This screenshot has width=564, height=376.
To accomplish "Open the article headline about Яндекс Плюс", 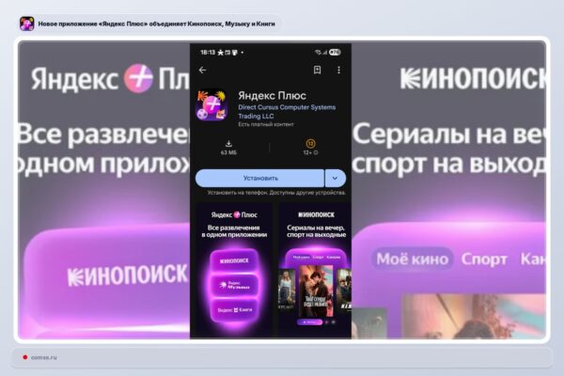I will point(156,23).
